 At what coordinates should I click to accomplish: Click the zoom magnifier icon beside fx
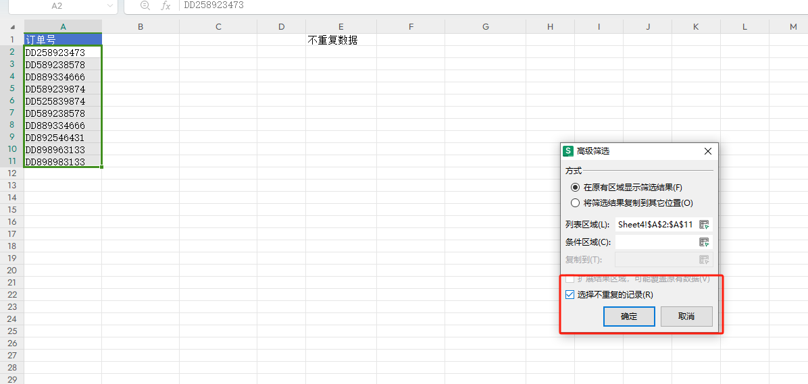pyautogui.click(x=145, y=5)
